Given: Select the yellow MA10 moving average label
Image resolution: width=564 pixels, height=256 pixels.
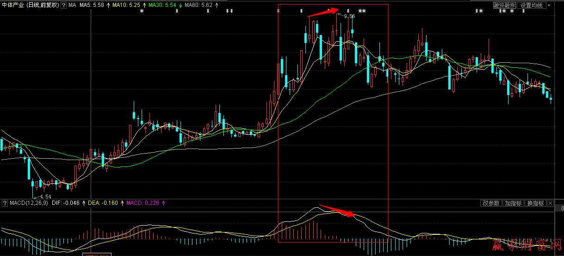Looking at the screenshot, I should coord(126,5).
